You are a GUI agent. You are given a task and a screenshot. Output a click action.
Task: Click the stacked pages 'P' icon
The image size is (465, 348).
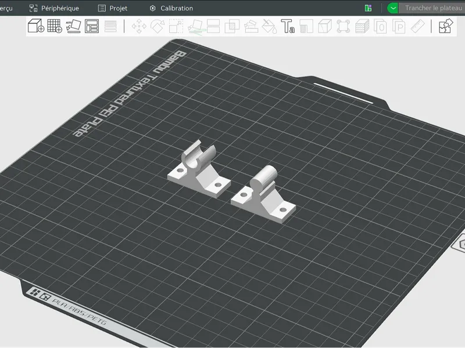pos(399,26)
